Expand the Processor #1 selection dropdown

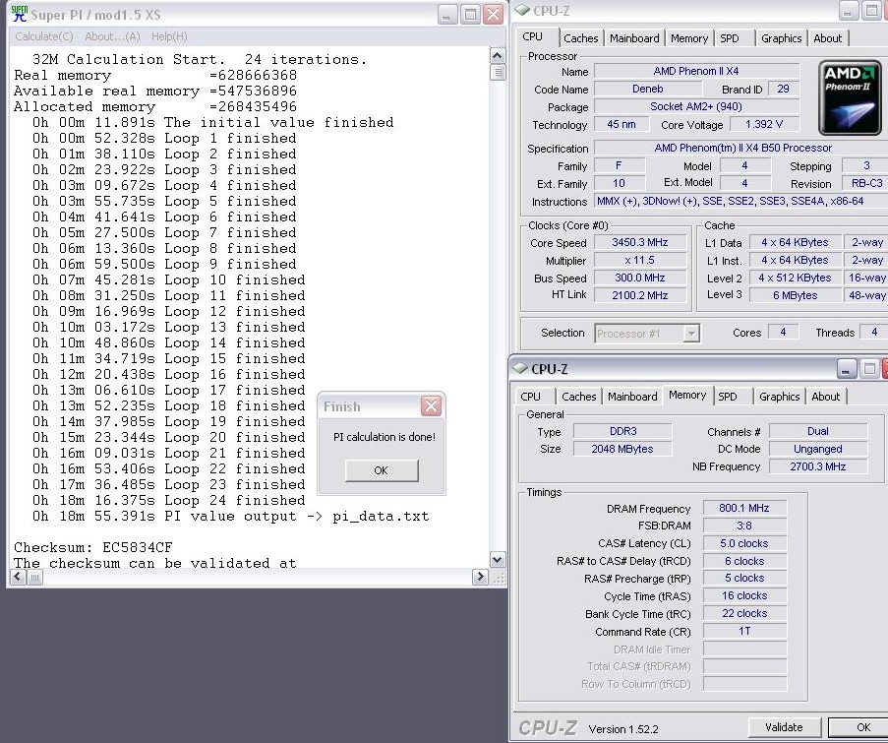point(691,334)
